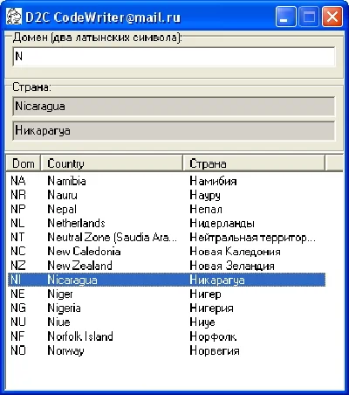Select the Нидерланды cell
This screenshot has width=349, height=395.
pyautogui.click(x=222, y=224)
